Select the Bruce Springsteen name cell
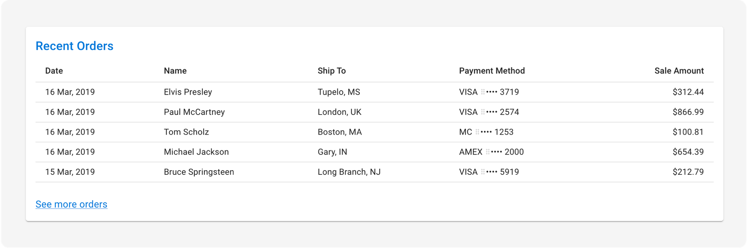Screen dimensions: 748x248 click(199, 172)
